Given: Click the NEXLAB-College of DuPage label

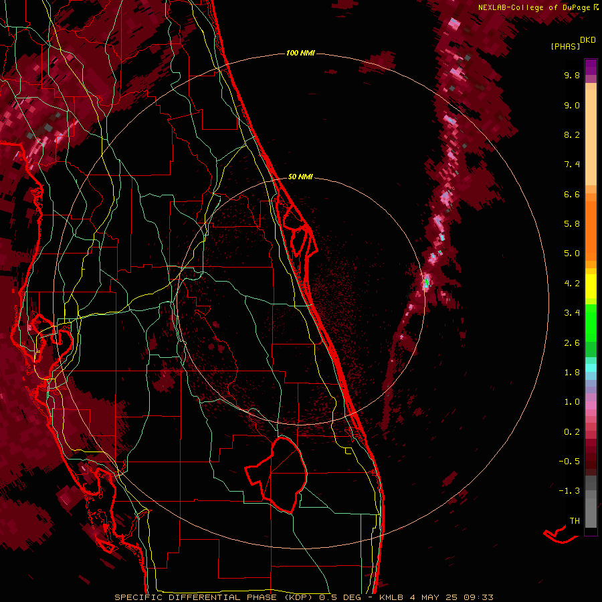Looking at the screenshot, I should (536, 7).
